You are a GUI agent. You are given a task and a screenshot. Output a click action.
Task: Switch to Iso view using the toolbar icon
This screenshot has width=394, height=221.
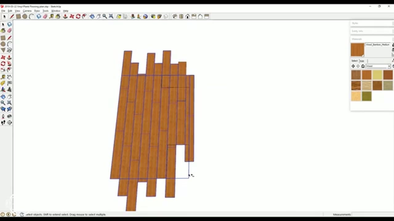175,17
